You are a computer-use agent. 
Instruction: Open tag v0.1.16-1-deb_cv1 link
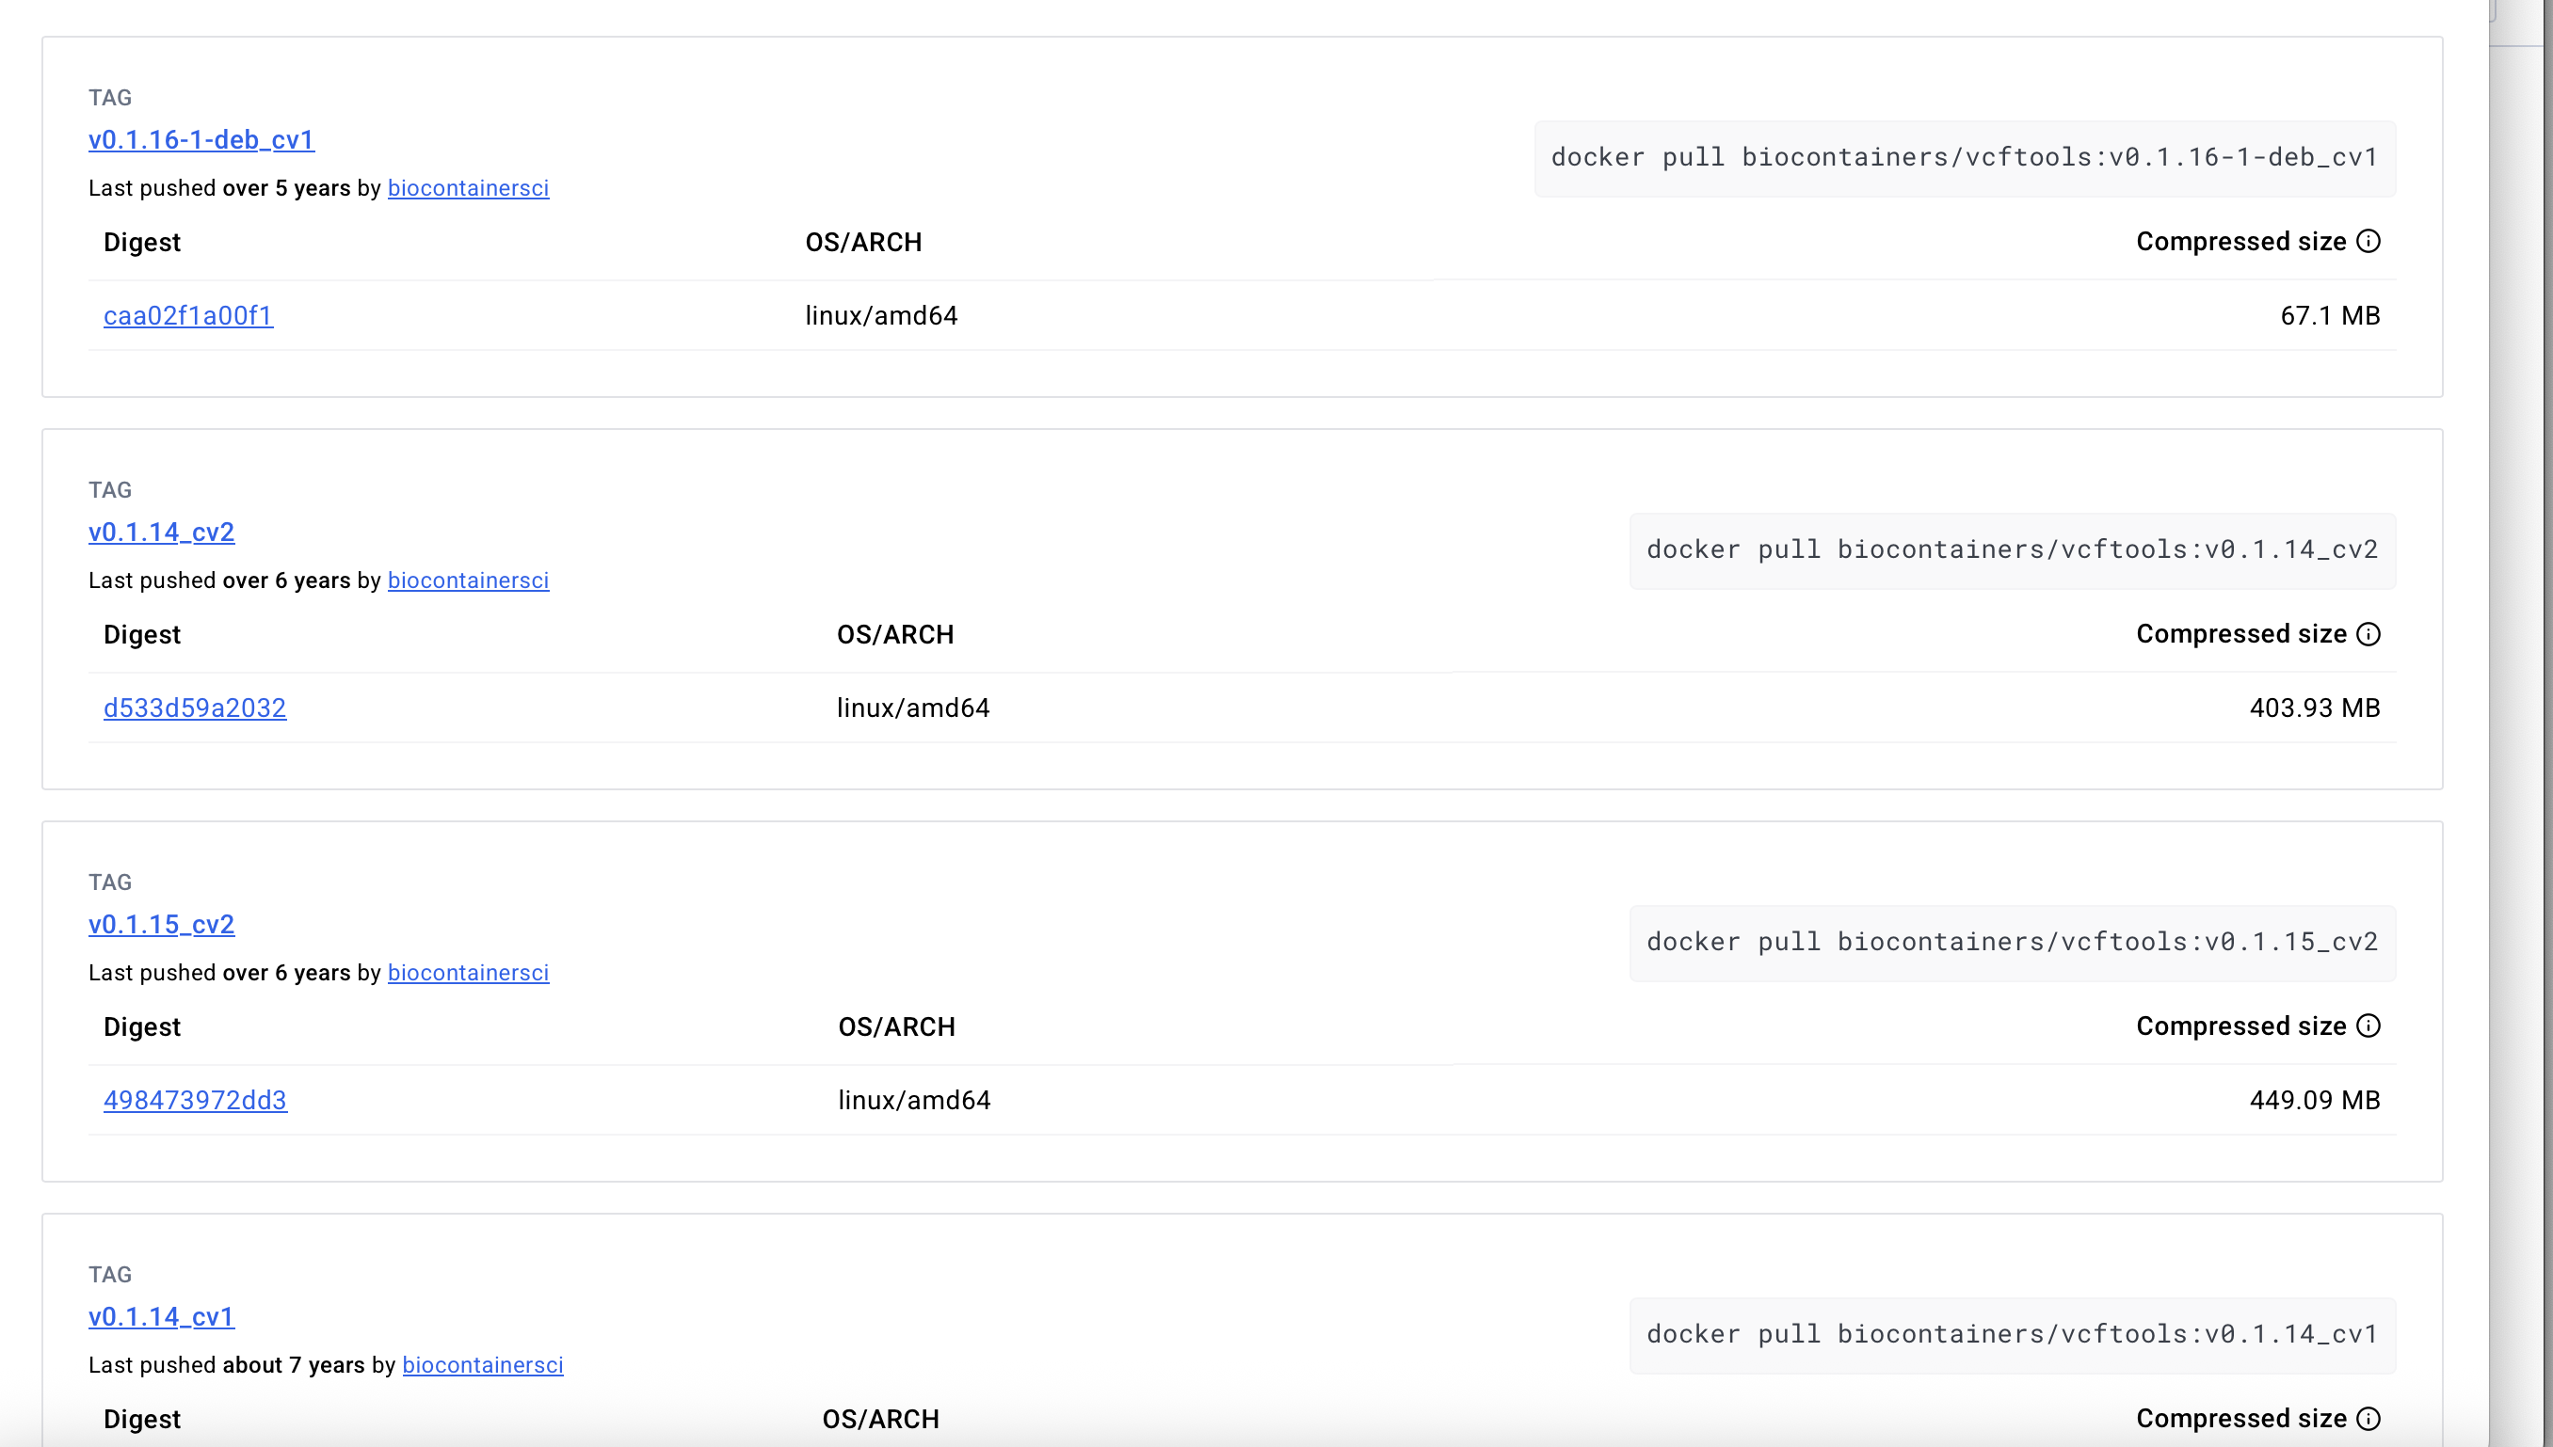coord(201,140)
